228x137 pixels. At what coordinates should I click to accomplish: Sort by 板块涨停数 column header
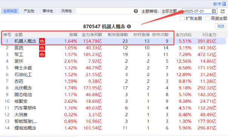click(x=118, y=35)
